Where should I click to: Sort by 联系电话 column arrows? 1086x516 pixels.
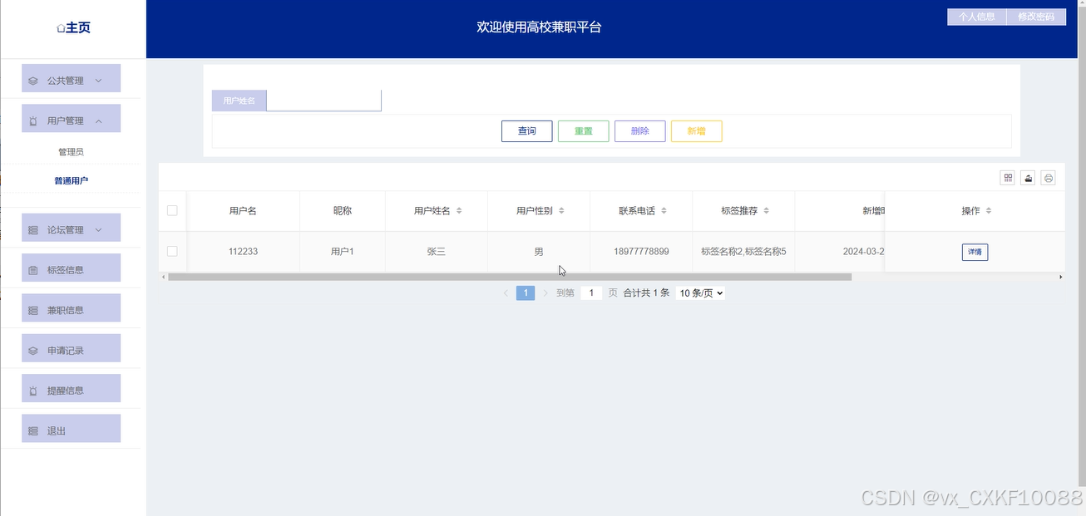(664, 211)
